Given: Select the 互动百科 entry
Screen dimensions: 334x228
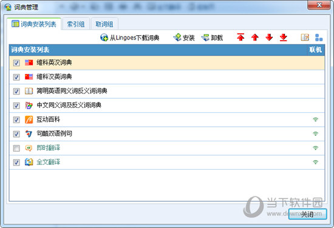Looking at the screenshot, I should pyautogui.click(x=167, y=119).
